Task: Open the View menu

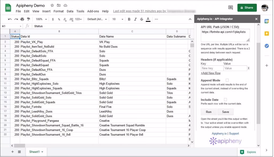Action: 36,11
